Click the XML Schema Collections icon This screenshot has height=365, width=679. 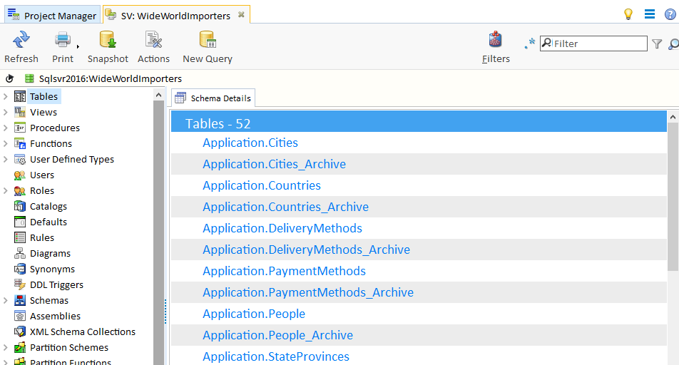click(19, 331)
